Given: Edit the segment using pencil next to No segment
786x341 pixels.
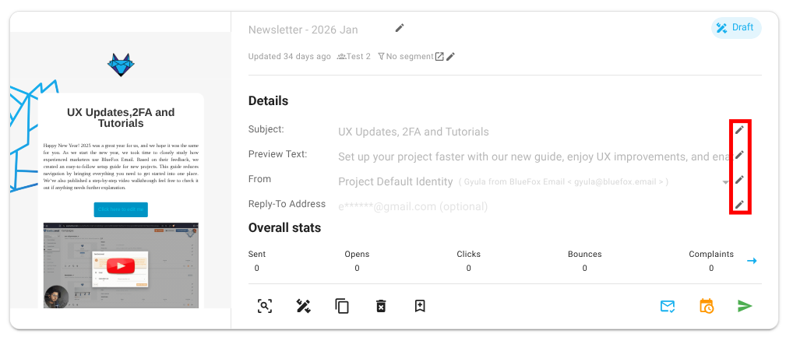Looking at the screenshot, I should [450, 57].
